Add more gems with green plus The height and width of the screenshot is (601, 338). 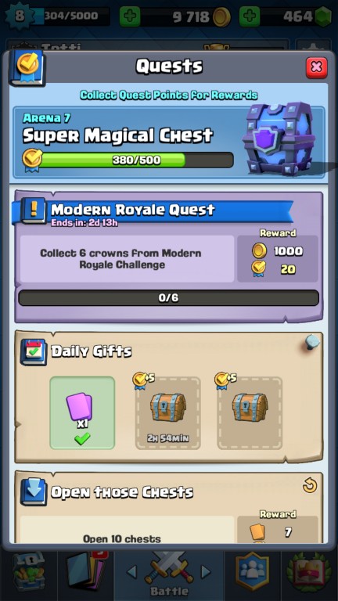tap(250, 16)
